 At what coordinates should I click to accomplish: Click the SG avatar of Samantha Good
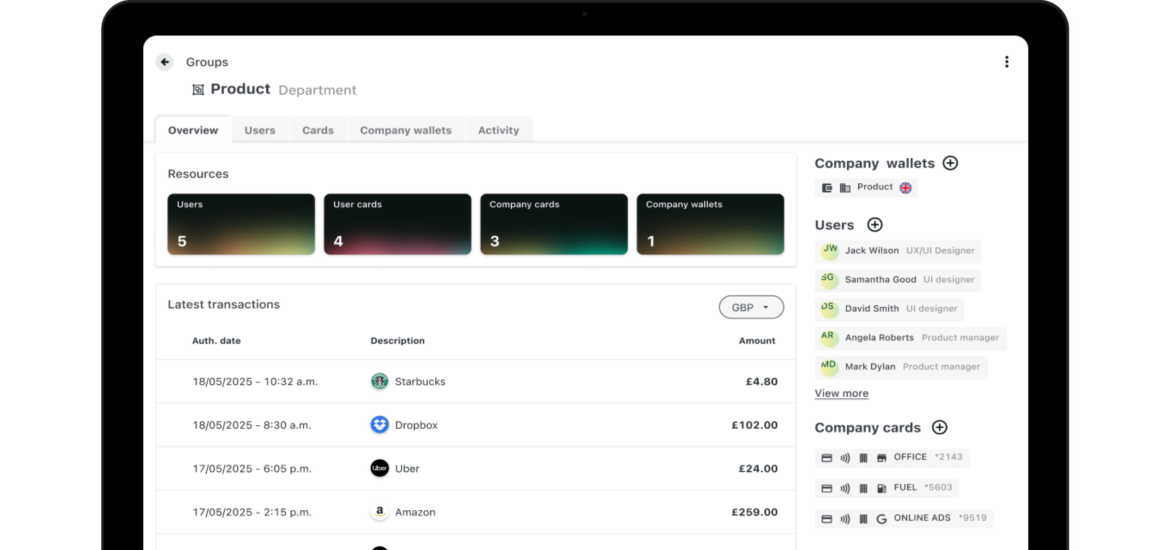[829, 280]
